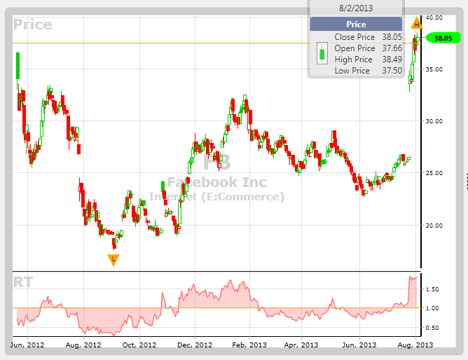Click the latest candlestick near 38.05
This screenshot has width=468, height=360.
tap(415, 43)
